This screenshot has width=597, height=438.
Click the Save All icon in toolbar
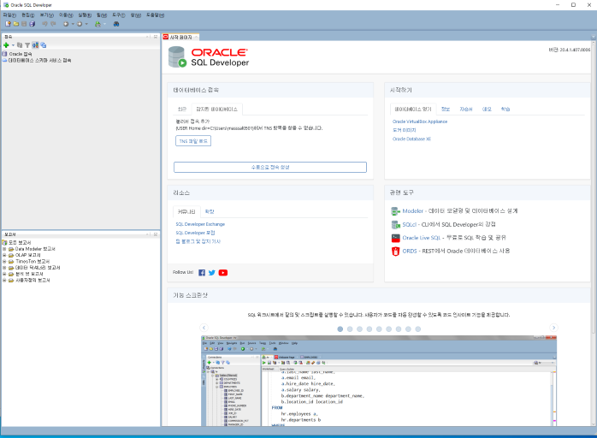coord(32,24)
